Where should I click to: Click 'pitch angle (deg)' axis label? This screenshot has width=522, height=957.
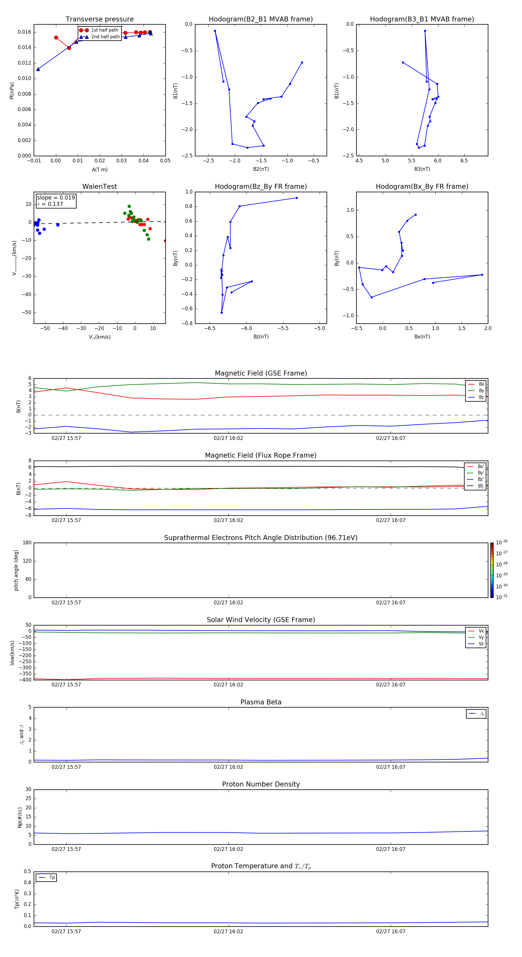coord(16,570)
